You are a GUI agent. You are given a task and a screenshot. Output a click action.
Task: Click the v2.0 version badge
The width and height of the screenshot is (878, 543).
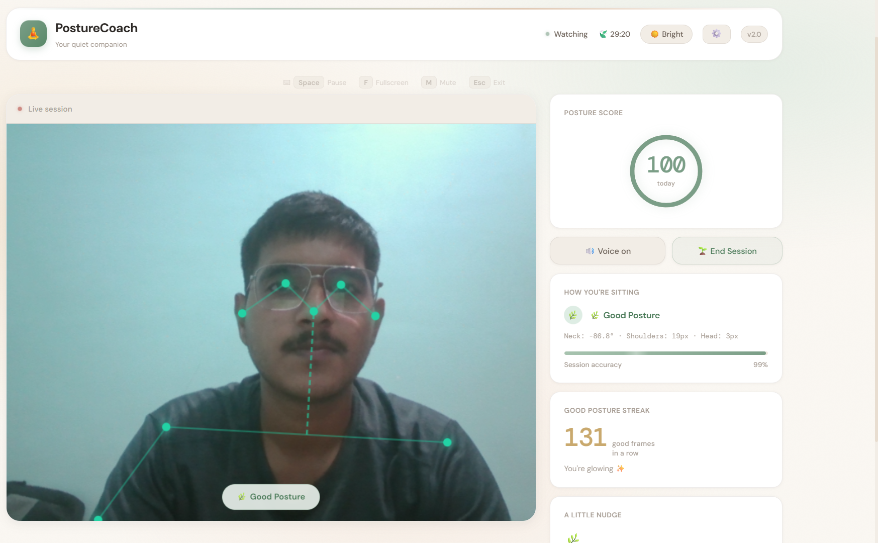[x=754, y=34]
